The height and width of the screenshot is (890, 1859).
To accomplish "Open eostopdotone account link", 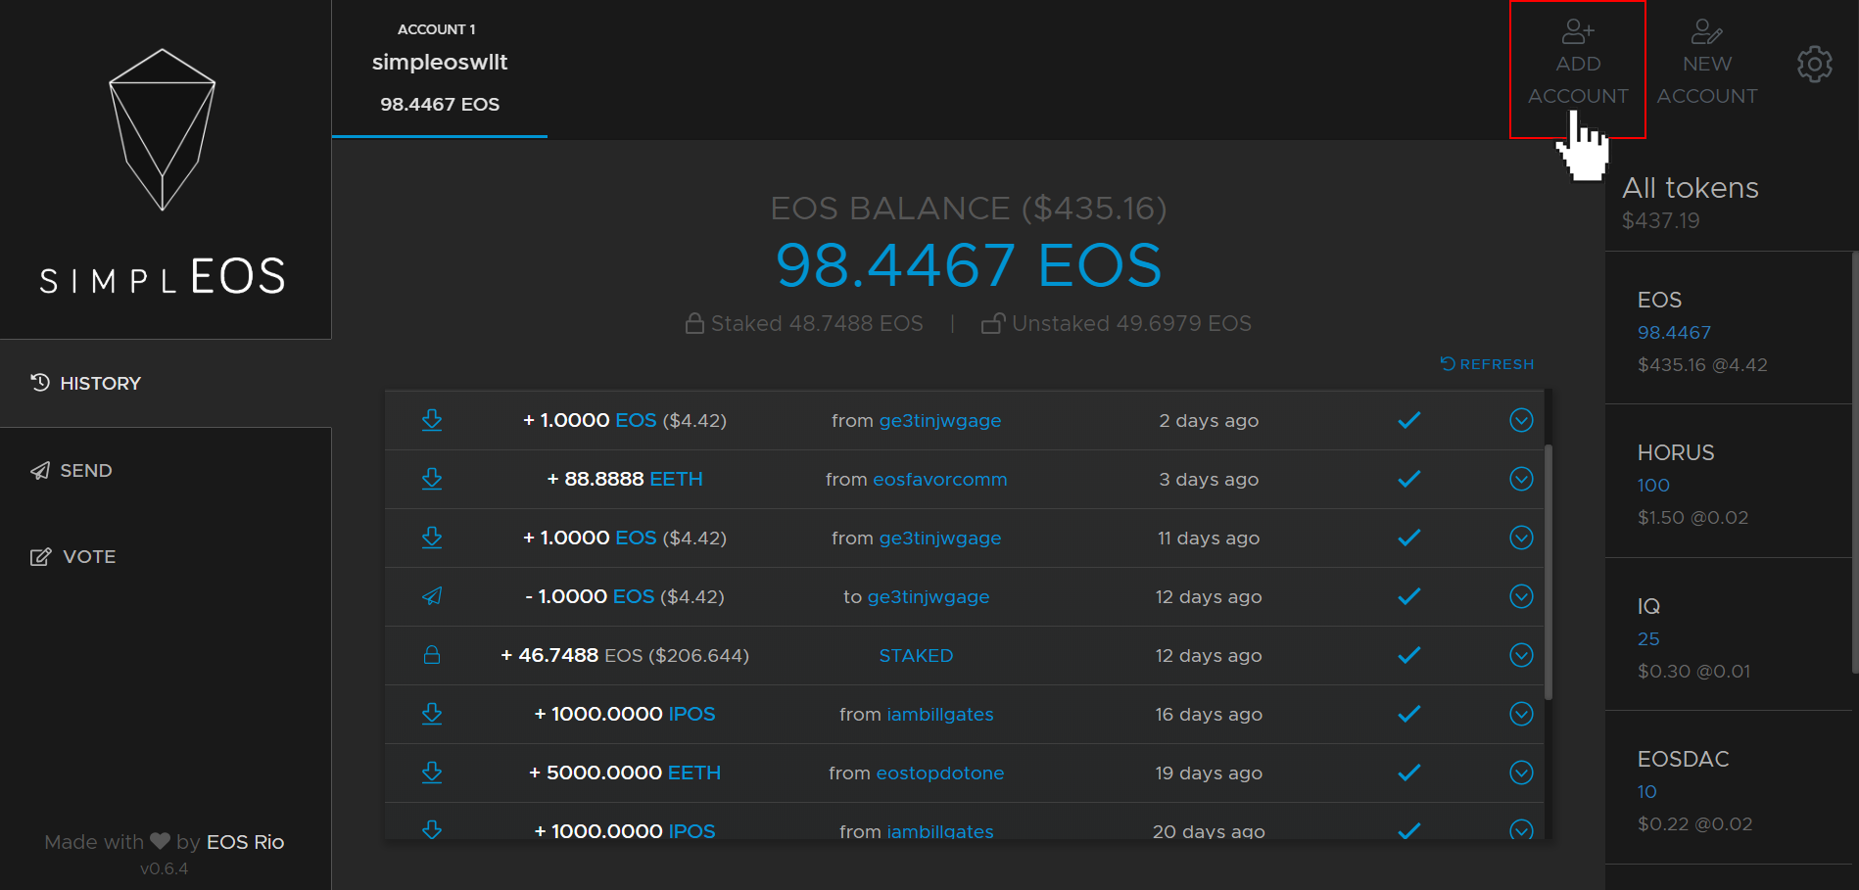I will (x=940, y=773).
